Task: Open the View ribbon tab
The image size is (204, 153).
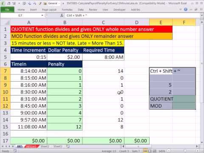Action: 105,10
